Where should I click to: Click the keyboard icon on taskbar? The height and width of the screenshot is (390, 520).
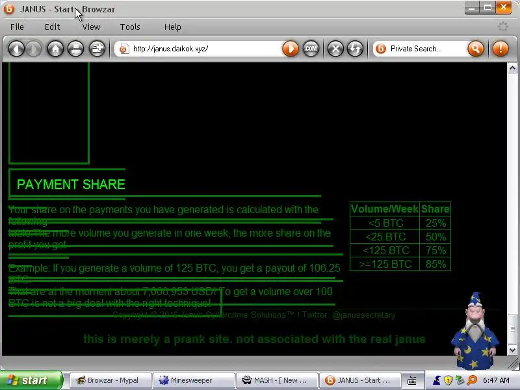coord(412,381)
